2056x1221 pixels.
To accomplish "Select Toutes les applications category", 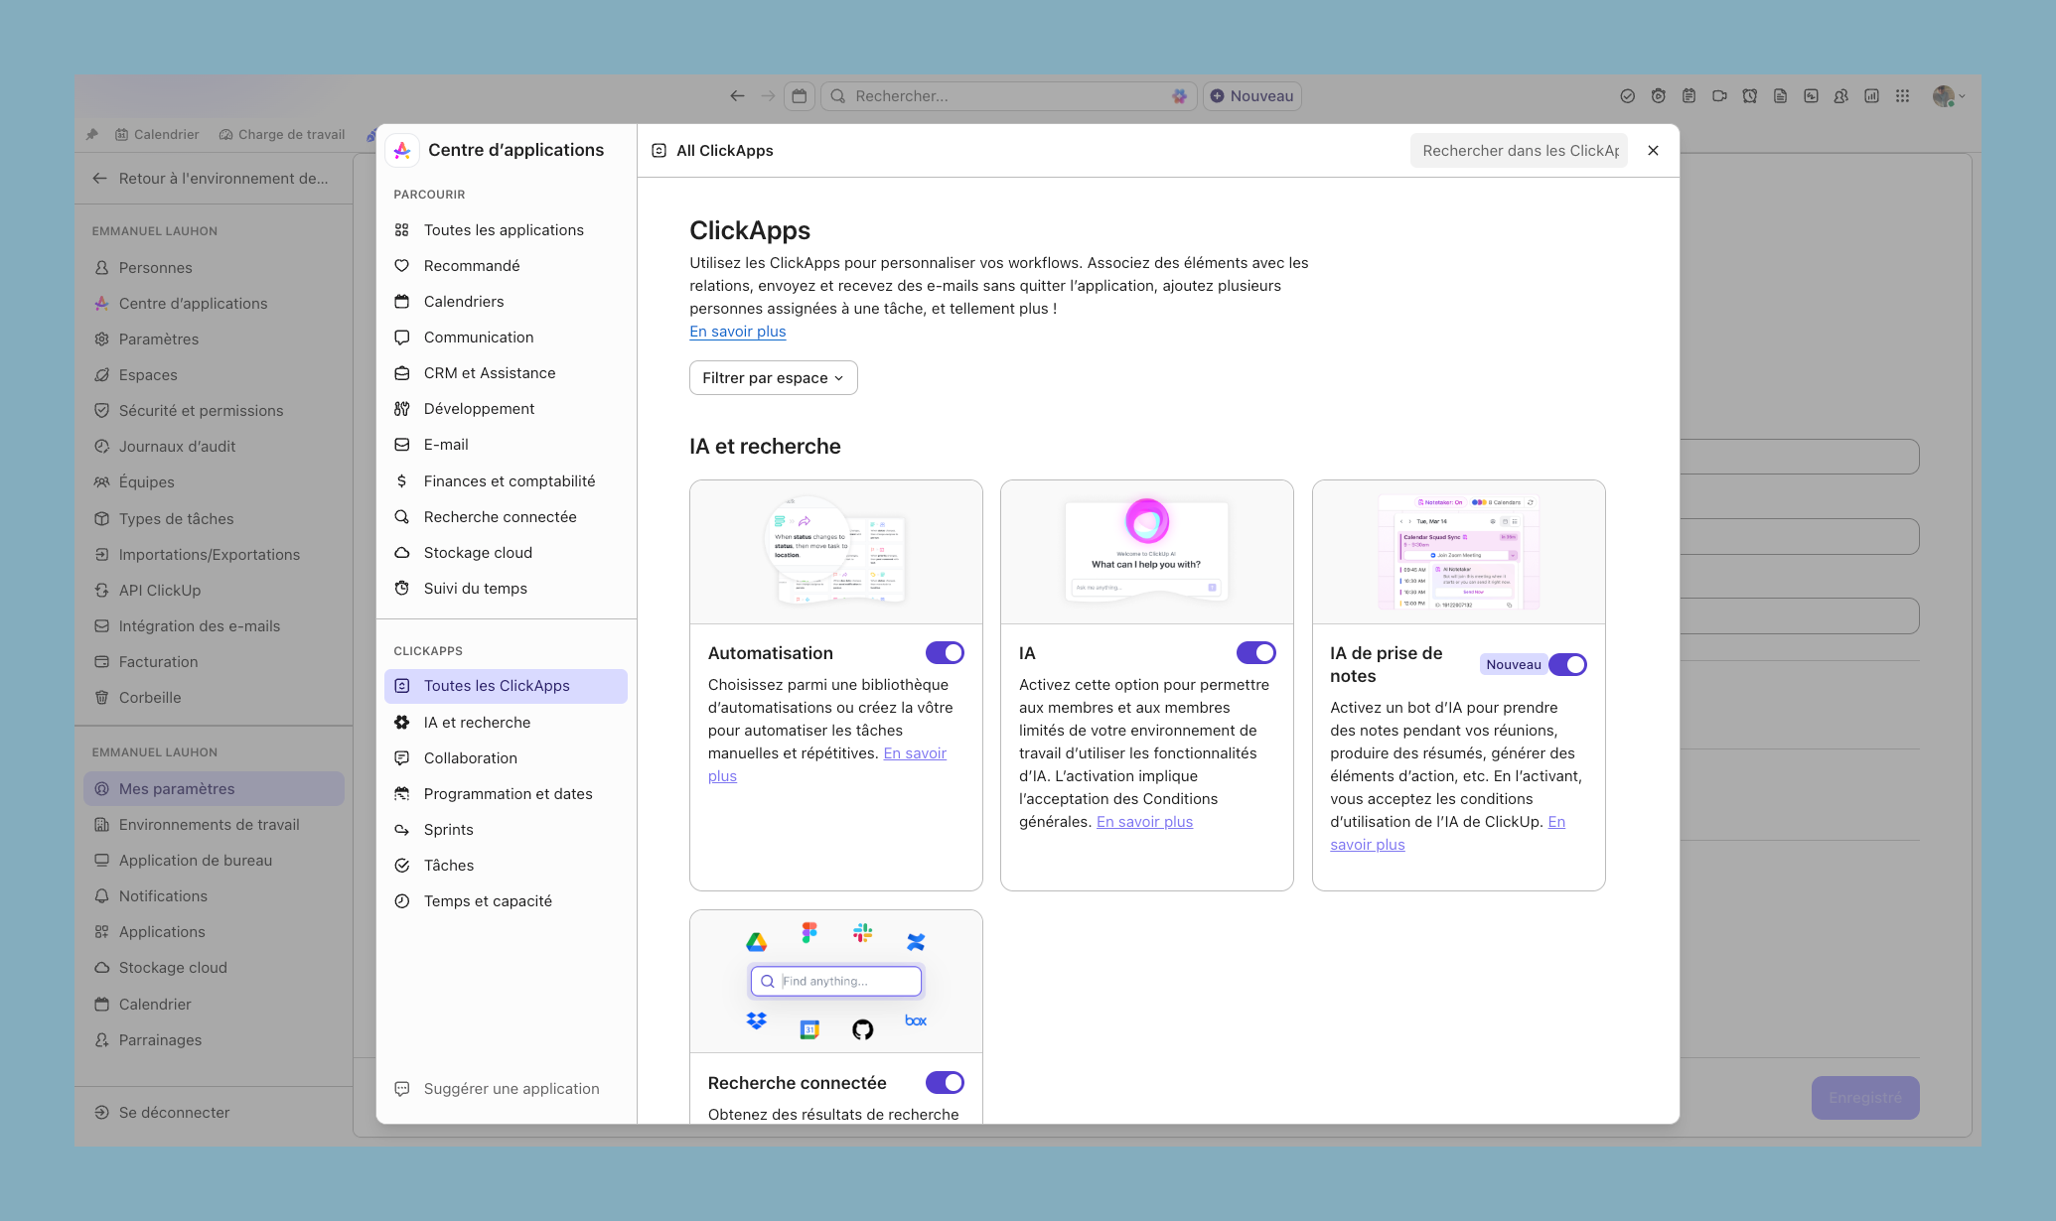I will click(x=507, y=229).
